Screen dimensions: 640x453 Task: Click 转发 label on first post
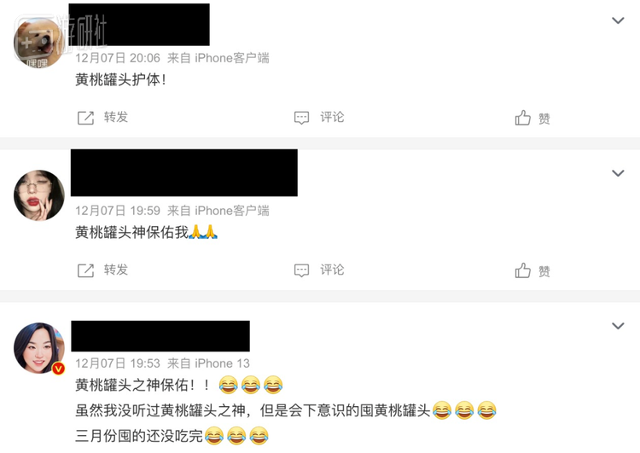(x=116, y=117)
